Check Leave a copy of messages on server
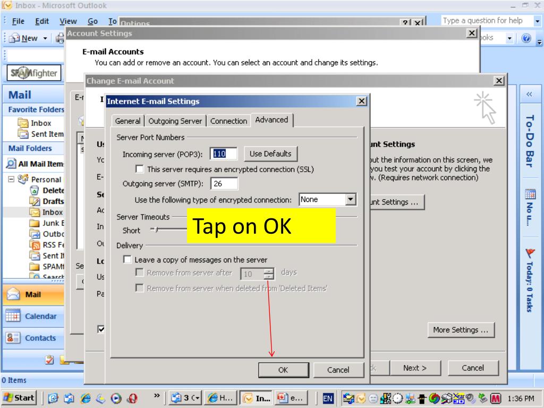Screen dimensions: 544x408 (127, 259)
